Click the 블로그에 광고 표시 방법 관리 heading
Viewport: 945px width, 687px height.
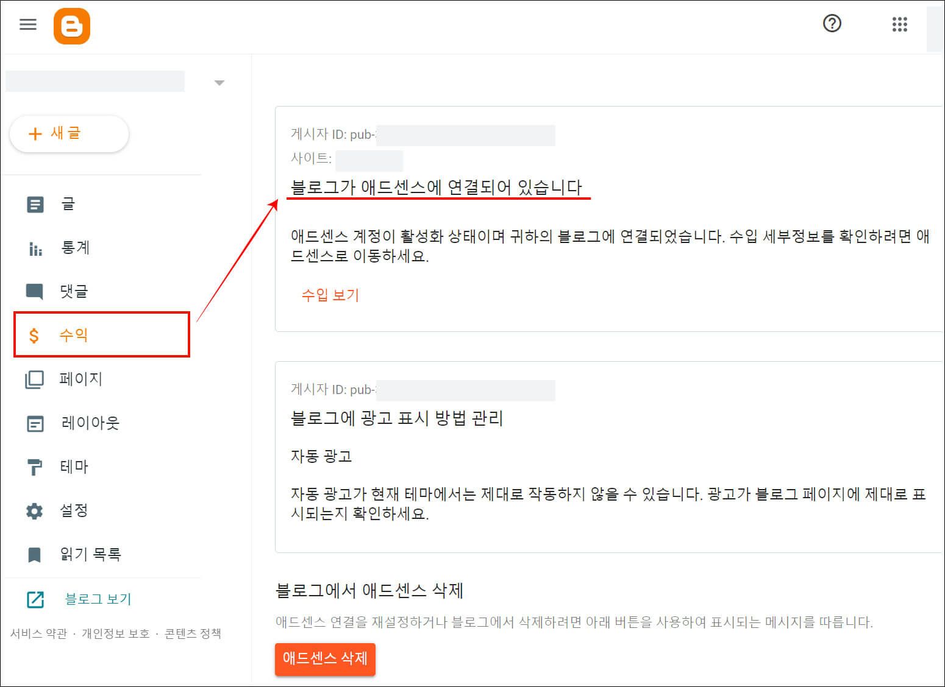[x=397, y=418]
